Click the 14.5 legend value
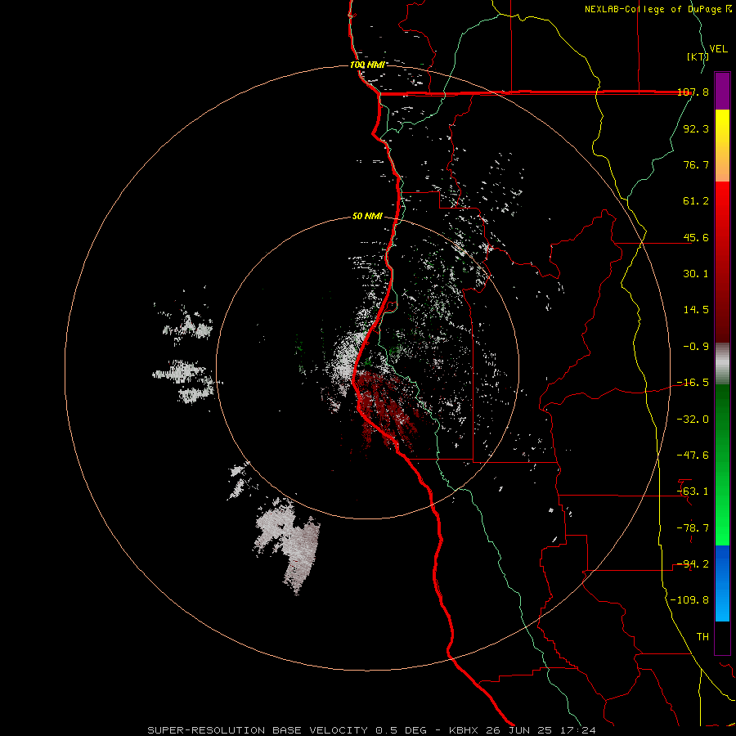Image resolution: width=736 pixels, height=736 pixels. (696, 310)
